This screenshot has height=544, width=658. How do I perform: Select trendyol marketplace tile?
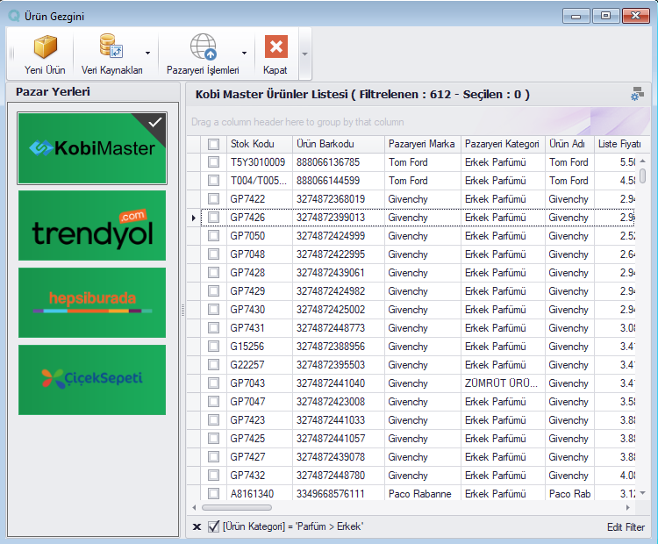pos(92,225)
